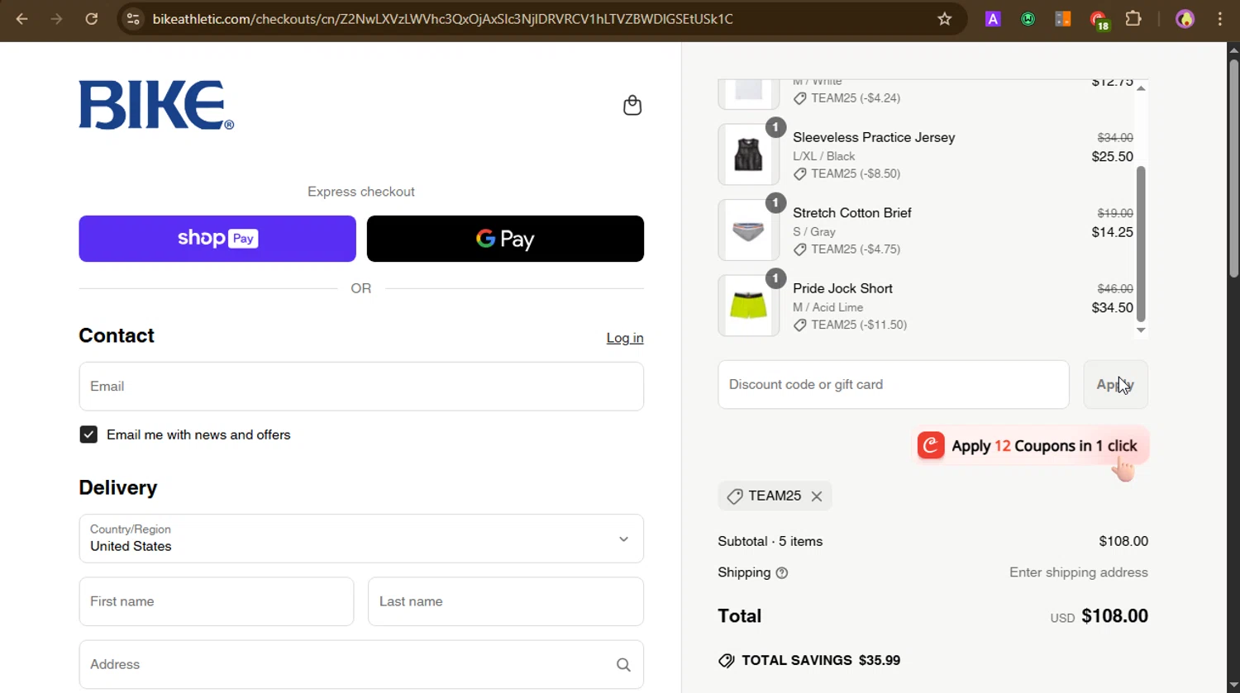The width and height of the screenshot is (1240, 693).
Task: Focus the Email input field
Action: (361, 387)
